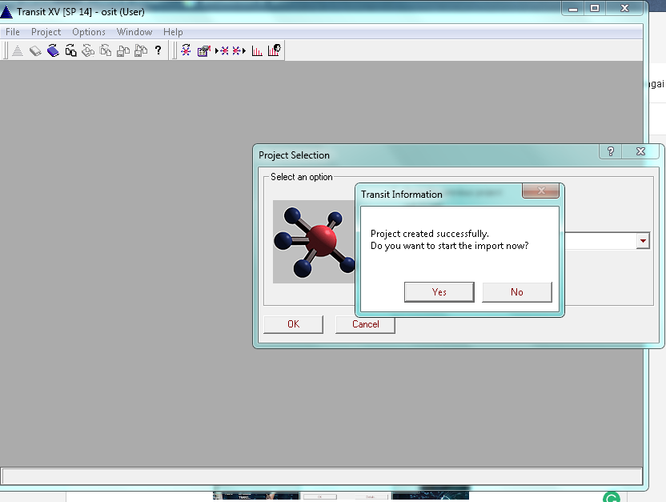Click the network node with curved arrow icon
Screen dimensions: 666x502
click(186, 50)
